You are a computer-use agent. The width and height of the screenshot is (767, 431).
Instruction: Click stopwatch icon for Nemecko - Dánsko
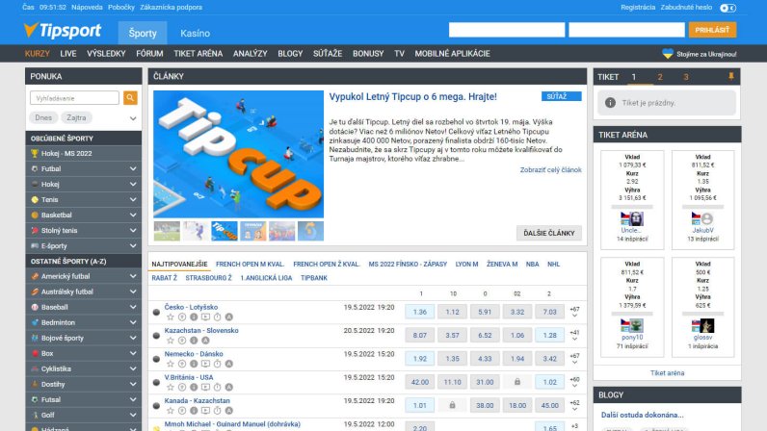point(217,364)
